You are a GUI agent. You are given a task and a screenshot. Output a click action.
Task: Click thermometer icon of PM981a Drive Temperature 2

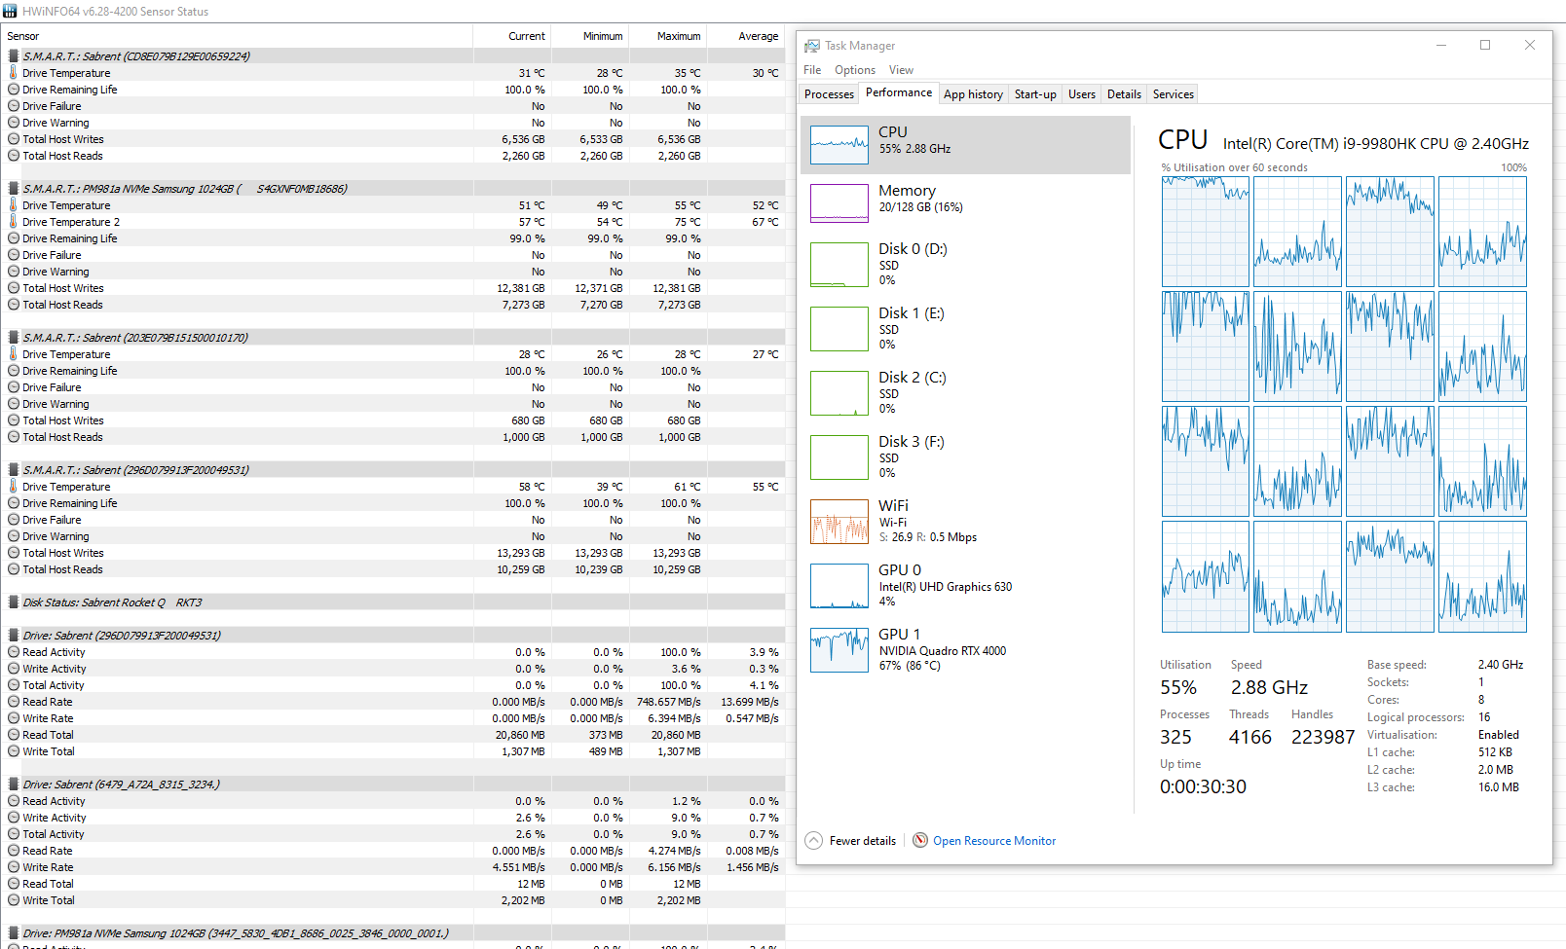tap(14, 222)
